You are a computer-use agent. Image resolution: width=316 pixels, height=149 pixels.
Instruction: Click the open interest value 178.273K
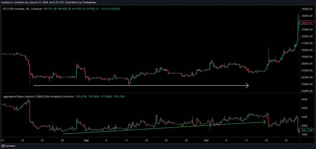click(x=80, y=96)
